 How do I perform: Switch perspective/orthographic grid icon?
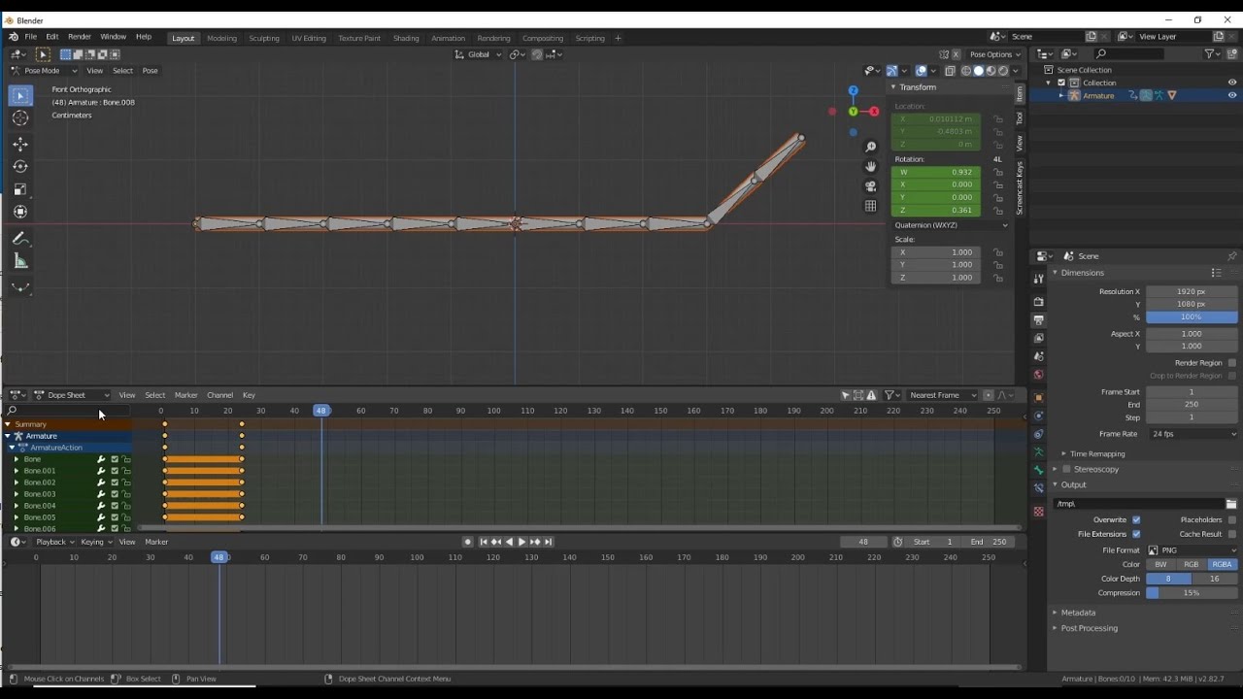(871, 206)
